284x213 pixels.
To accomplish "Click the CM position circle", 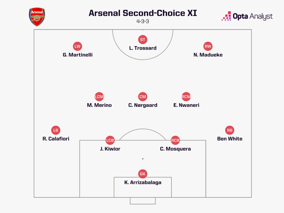I will [x=143, y=97].
